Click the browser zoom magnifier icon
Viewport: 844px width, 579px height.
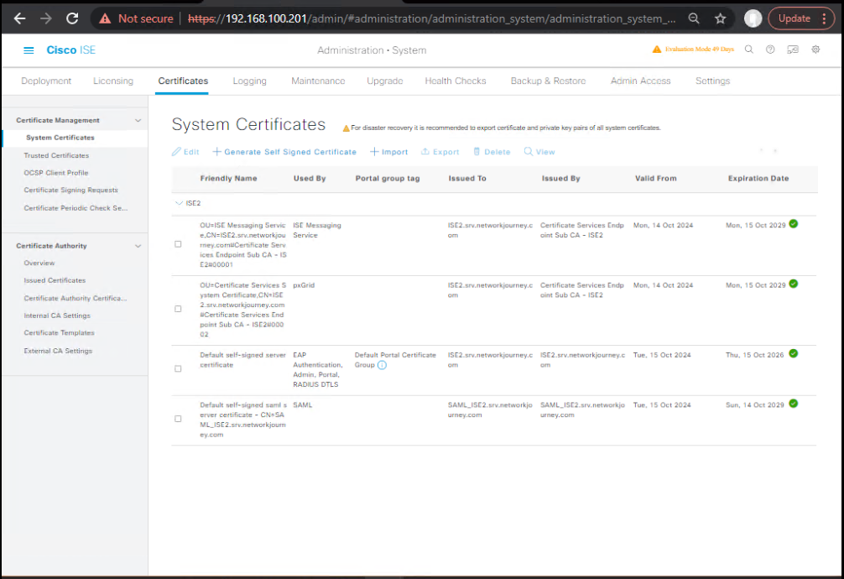(x=694, y=18)
